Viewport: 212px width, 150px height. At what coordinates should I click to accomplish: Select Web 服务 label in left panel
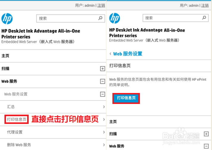click(9, 81)
